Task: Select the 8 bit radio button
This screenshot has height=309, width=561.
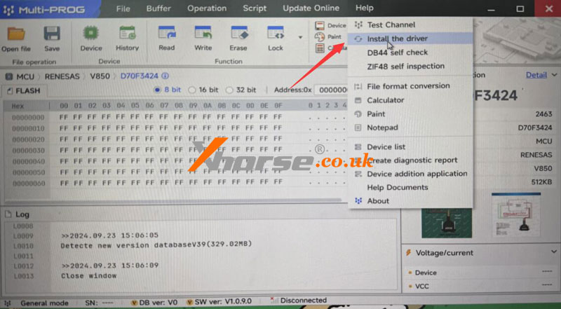Action: pyautogui.click(x=158, y=90)
